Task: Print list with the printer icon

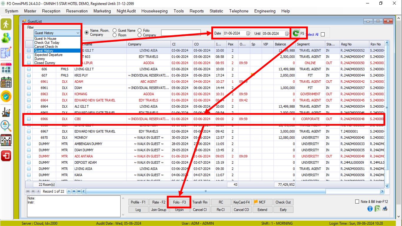Action: (385, 209)
